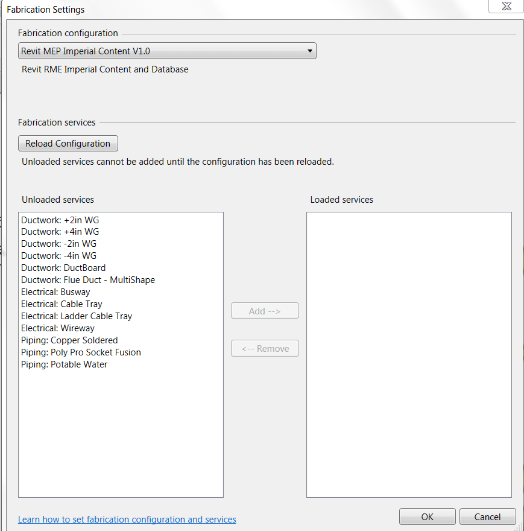Select Ductwork: DuctBoard entry

[63, 268]
